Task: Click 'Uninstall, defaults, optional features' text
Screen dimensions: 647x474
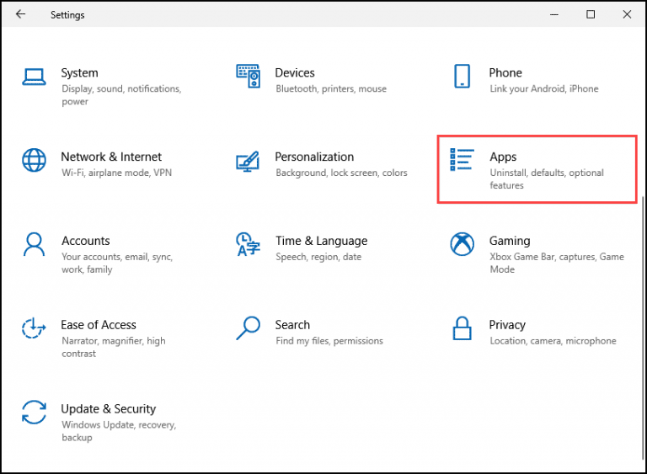Action: [547, 179]
